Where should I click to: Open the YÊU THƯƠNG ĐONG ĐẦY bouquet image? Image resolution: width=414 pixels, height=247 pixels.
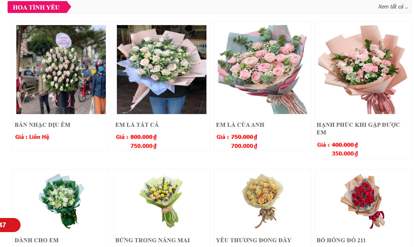click(x=262, y=201)
